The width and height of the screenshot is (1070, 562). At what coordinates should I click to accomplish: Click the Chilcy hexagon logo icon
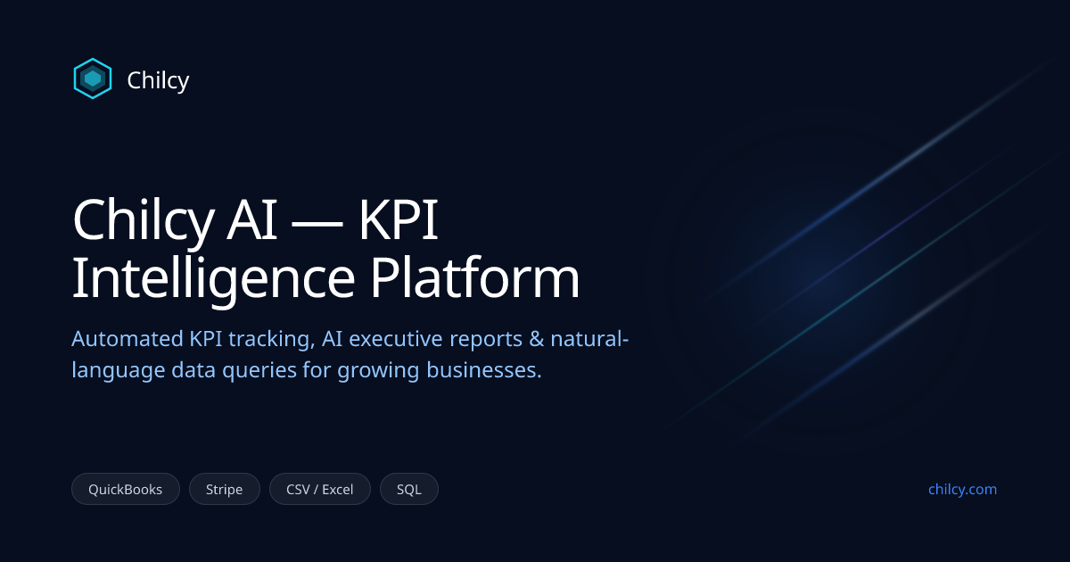[x=93, y=79]
